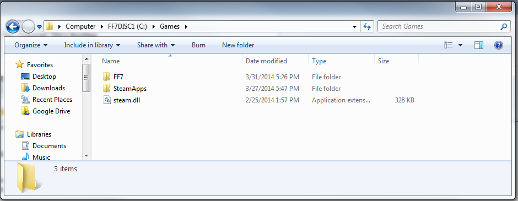Select Favorites in the navigation pane
Image resolution: width=518 pixels, height=201 pixels.
pos(40,65)
